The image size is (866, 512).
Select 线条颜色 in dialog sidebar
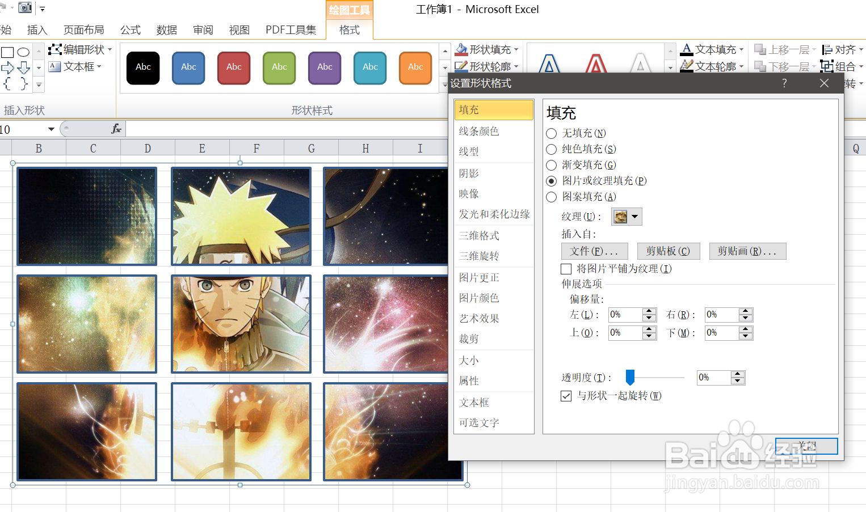pos(494,131)
